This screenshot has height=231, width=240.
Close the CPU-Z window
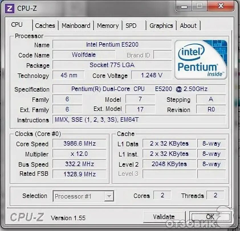tap(221, 6)
